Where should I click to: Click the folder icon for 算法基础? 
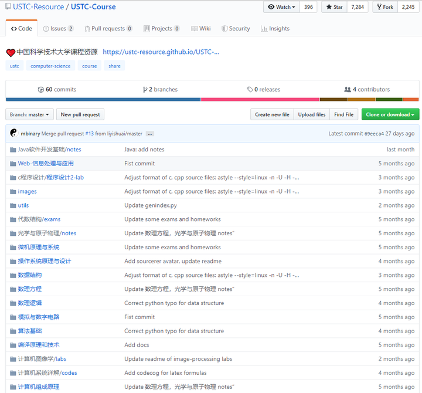tap(13, 331)
